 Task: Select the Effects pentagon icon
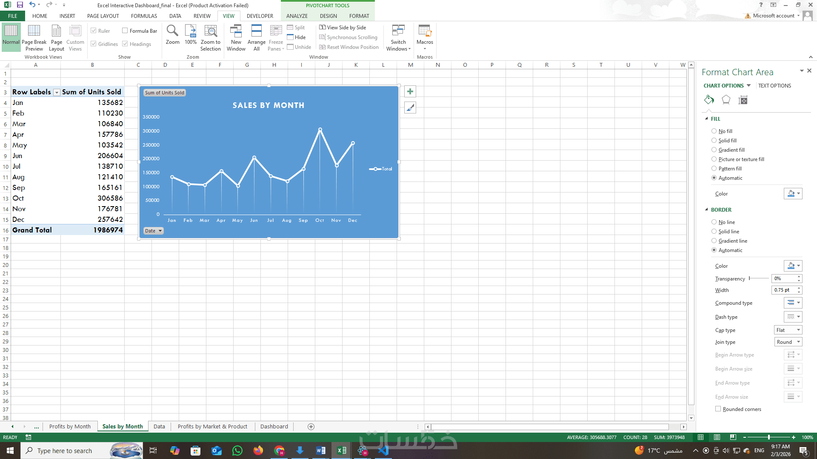(726, 100)
